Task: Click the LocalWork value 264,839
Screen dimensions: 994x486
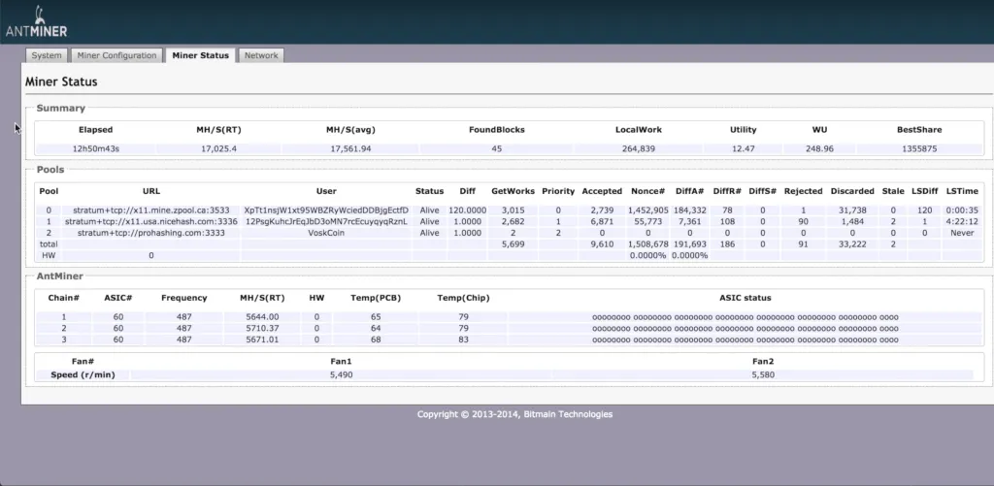Action: tap(639, 149)
